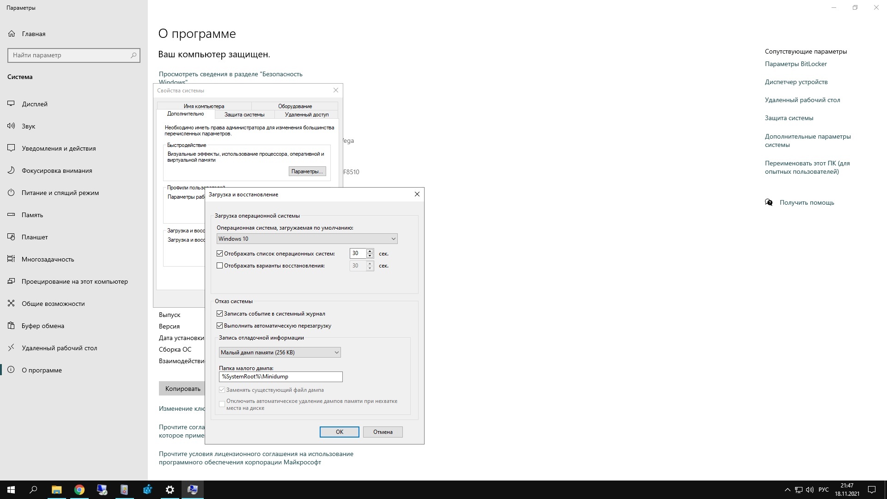Click the Home icon labeled Главная
887x499 pixels.
[12, 34]
